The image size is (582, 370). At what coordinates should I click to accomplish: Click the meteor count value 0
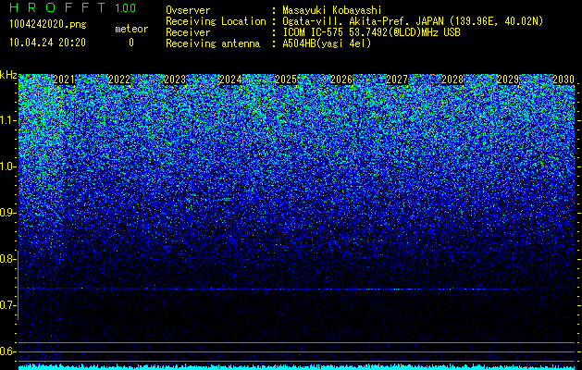(131, 43)
